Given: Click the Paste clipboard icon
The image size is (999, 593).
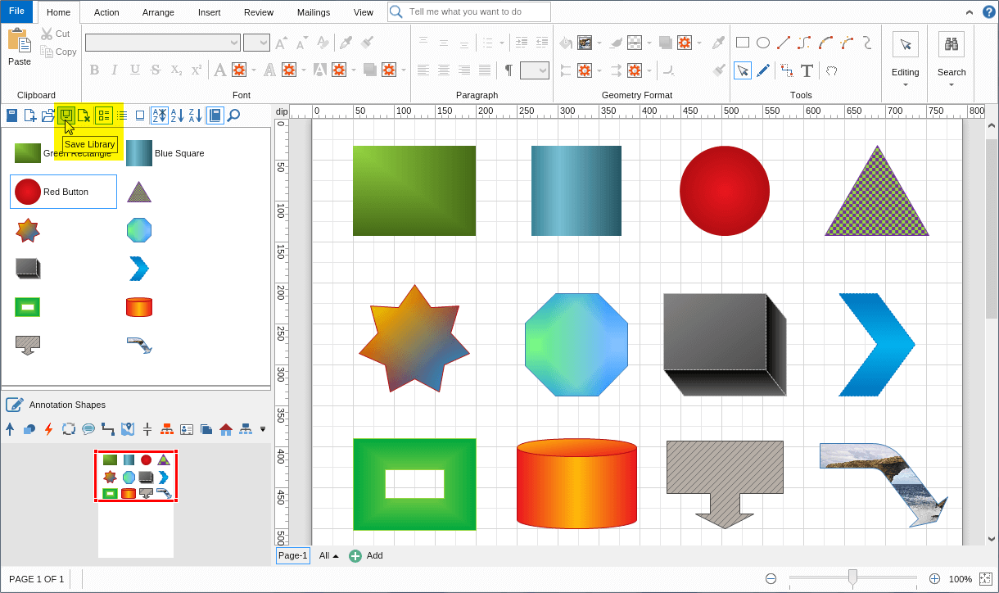Looking at the screenshot, I should pyautogui.click(x=19, y=40).
